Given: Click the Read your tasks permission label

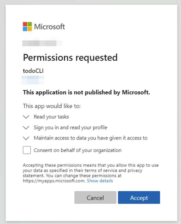Looking at the screenshot, I should (51, 117).
